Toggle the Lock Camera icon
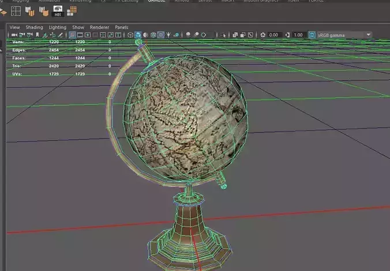The image size is (390, 271). click(22, 35)
